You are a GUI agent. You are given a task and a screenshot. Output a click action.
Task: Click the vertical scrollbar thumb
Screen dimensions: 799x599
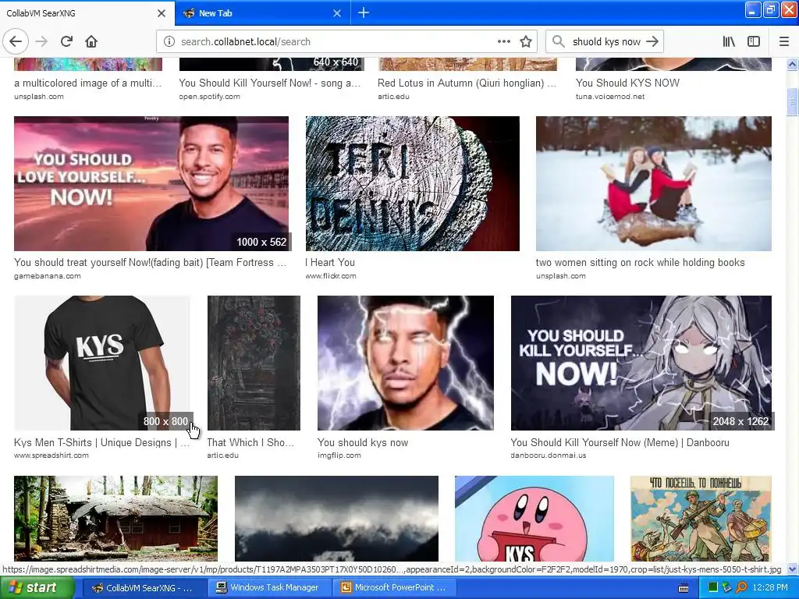pos(792,102)
